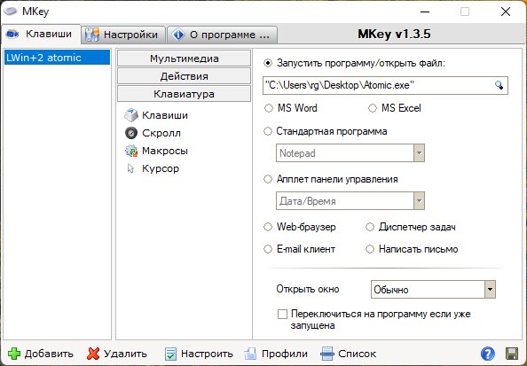Select the MS Word radio button
Image resolution: width=527 pixels, height=366 pixels.
point(269,108)
